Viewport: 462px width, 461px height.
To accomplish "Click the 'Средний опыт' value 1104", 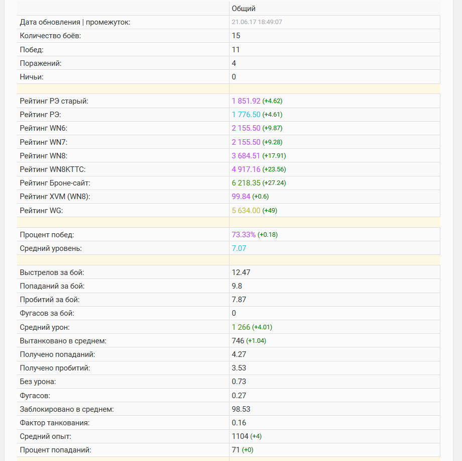I will [x=240, y=436].
